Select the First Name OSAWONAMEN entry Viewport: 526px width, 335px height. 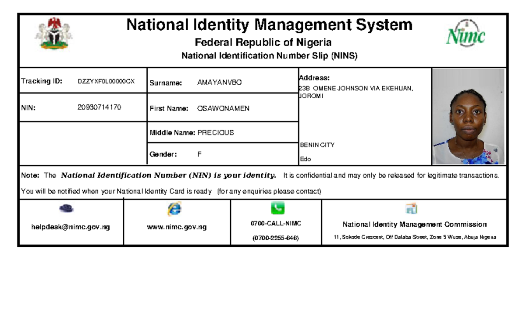coord(224,108)
